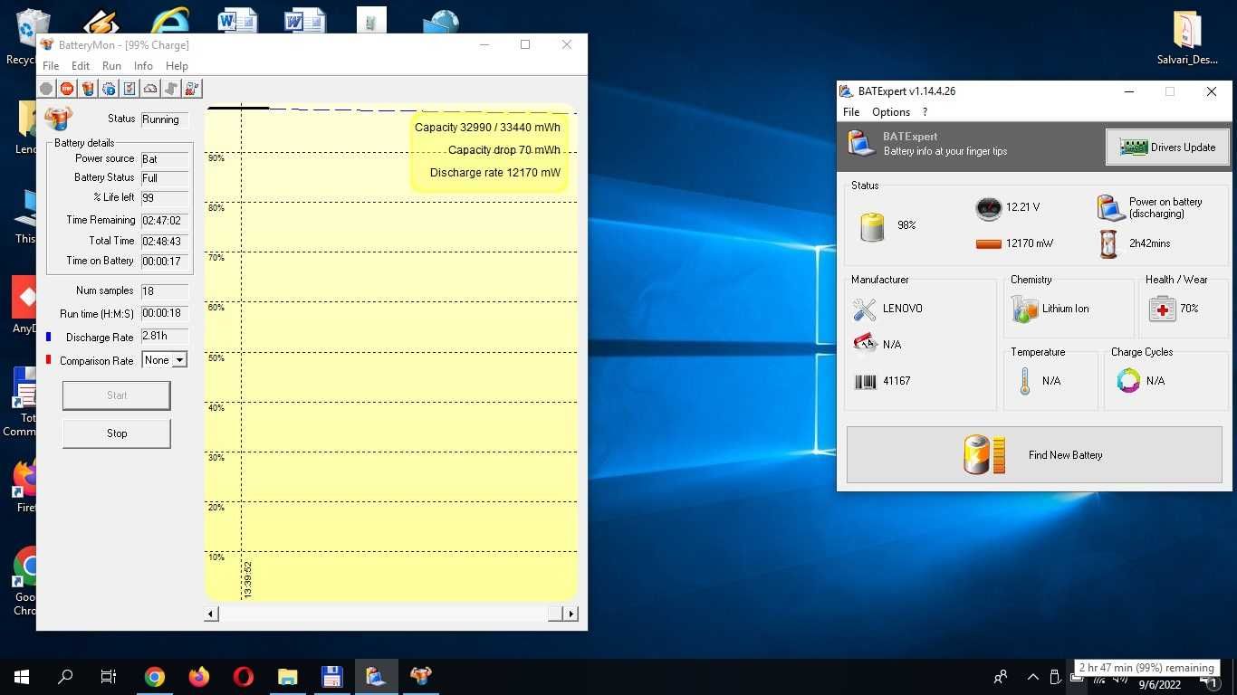The height and width of the screenshot is (695, 1237).
Task: Open battery info via orange battery toolbar icon
Action: point(88,89)
